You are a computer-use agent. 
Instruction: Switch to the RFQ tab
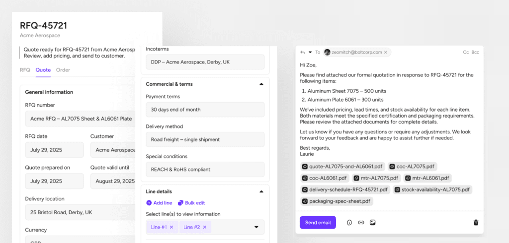tap(25, 70)
